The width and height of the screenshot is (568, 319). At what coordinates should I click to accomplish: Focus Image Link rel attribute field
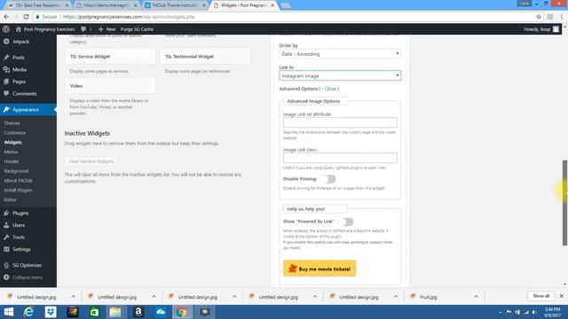coord(340,122)
